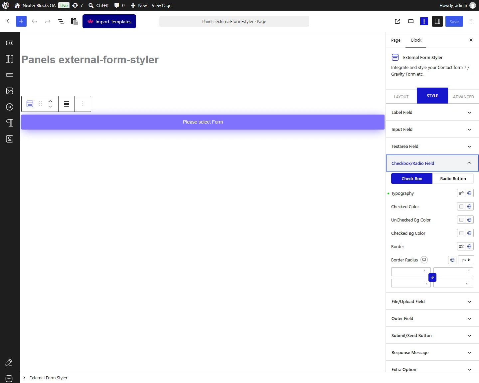The width and height of the screenshot is (479, 383).
Task: Open block options three-dot menu
Action: click(83, 104)
